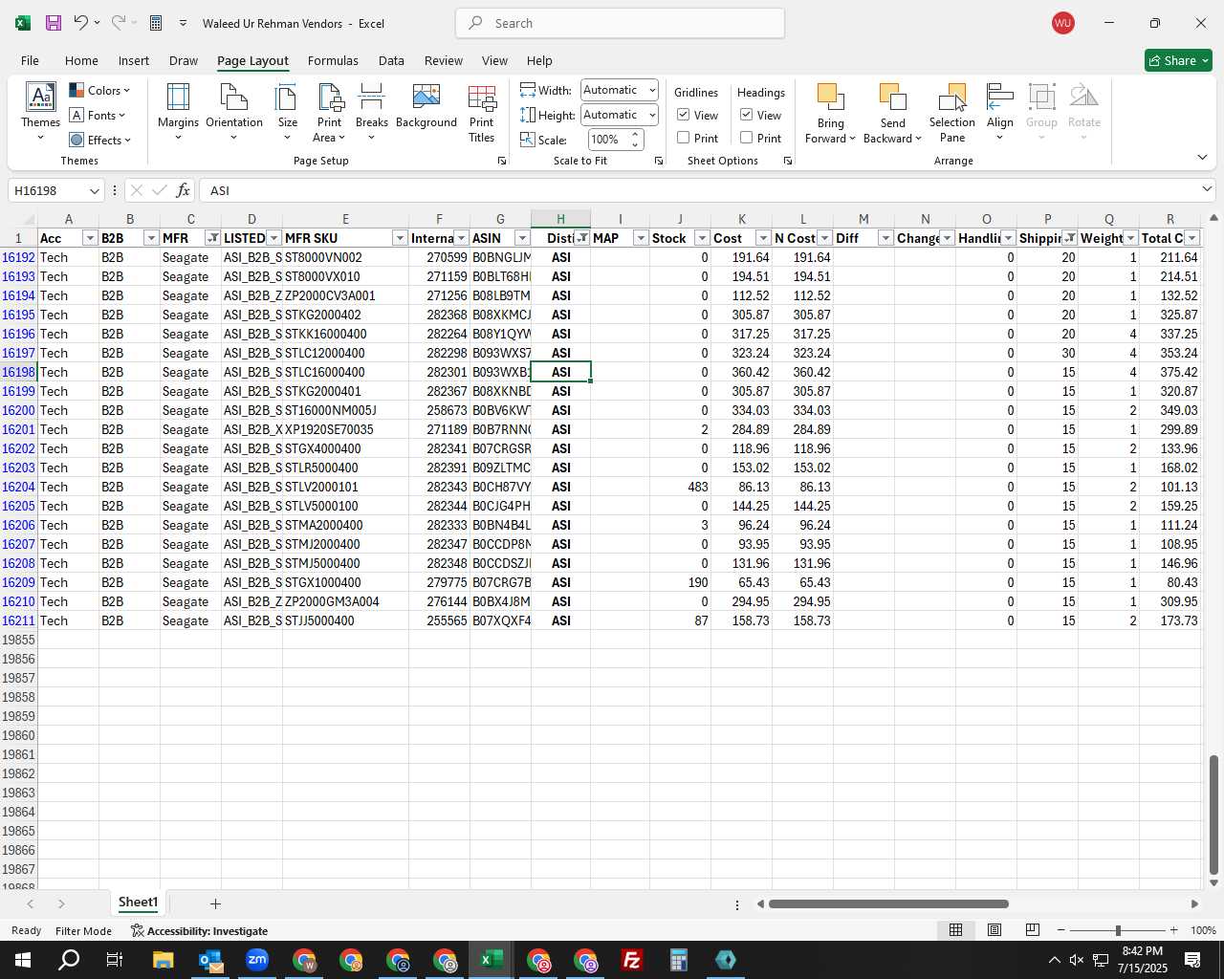This screenshot has height=979, width=1224.
Task: Open the MFR SKU filter dropdown
Action: coord(400,238)
